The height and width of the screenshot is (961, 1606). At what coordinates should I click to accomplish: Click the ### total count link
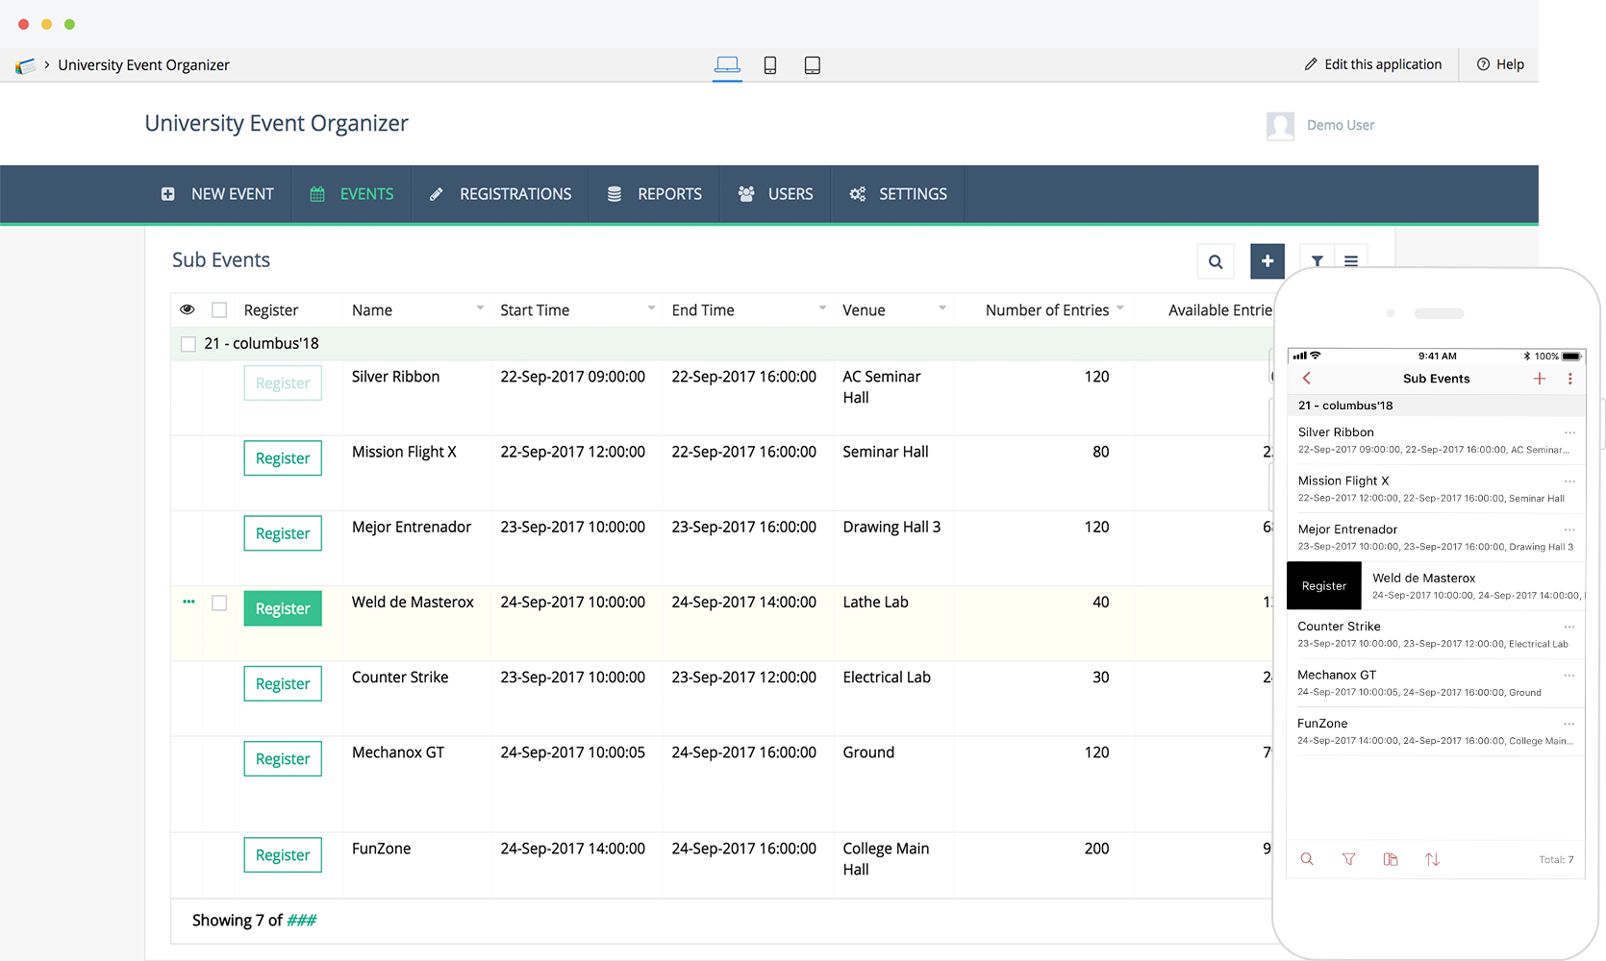pos(302,921)
